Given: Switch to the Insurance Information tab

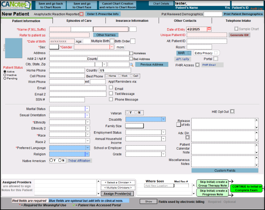Looking at the screenshot, I should (x=132, y=21).
